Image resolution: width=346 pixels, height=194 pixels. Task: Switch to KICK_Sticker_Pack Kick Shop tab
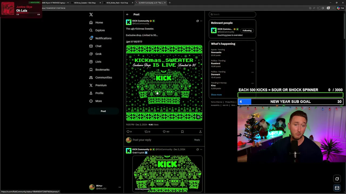tap(117, 3)
